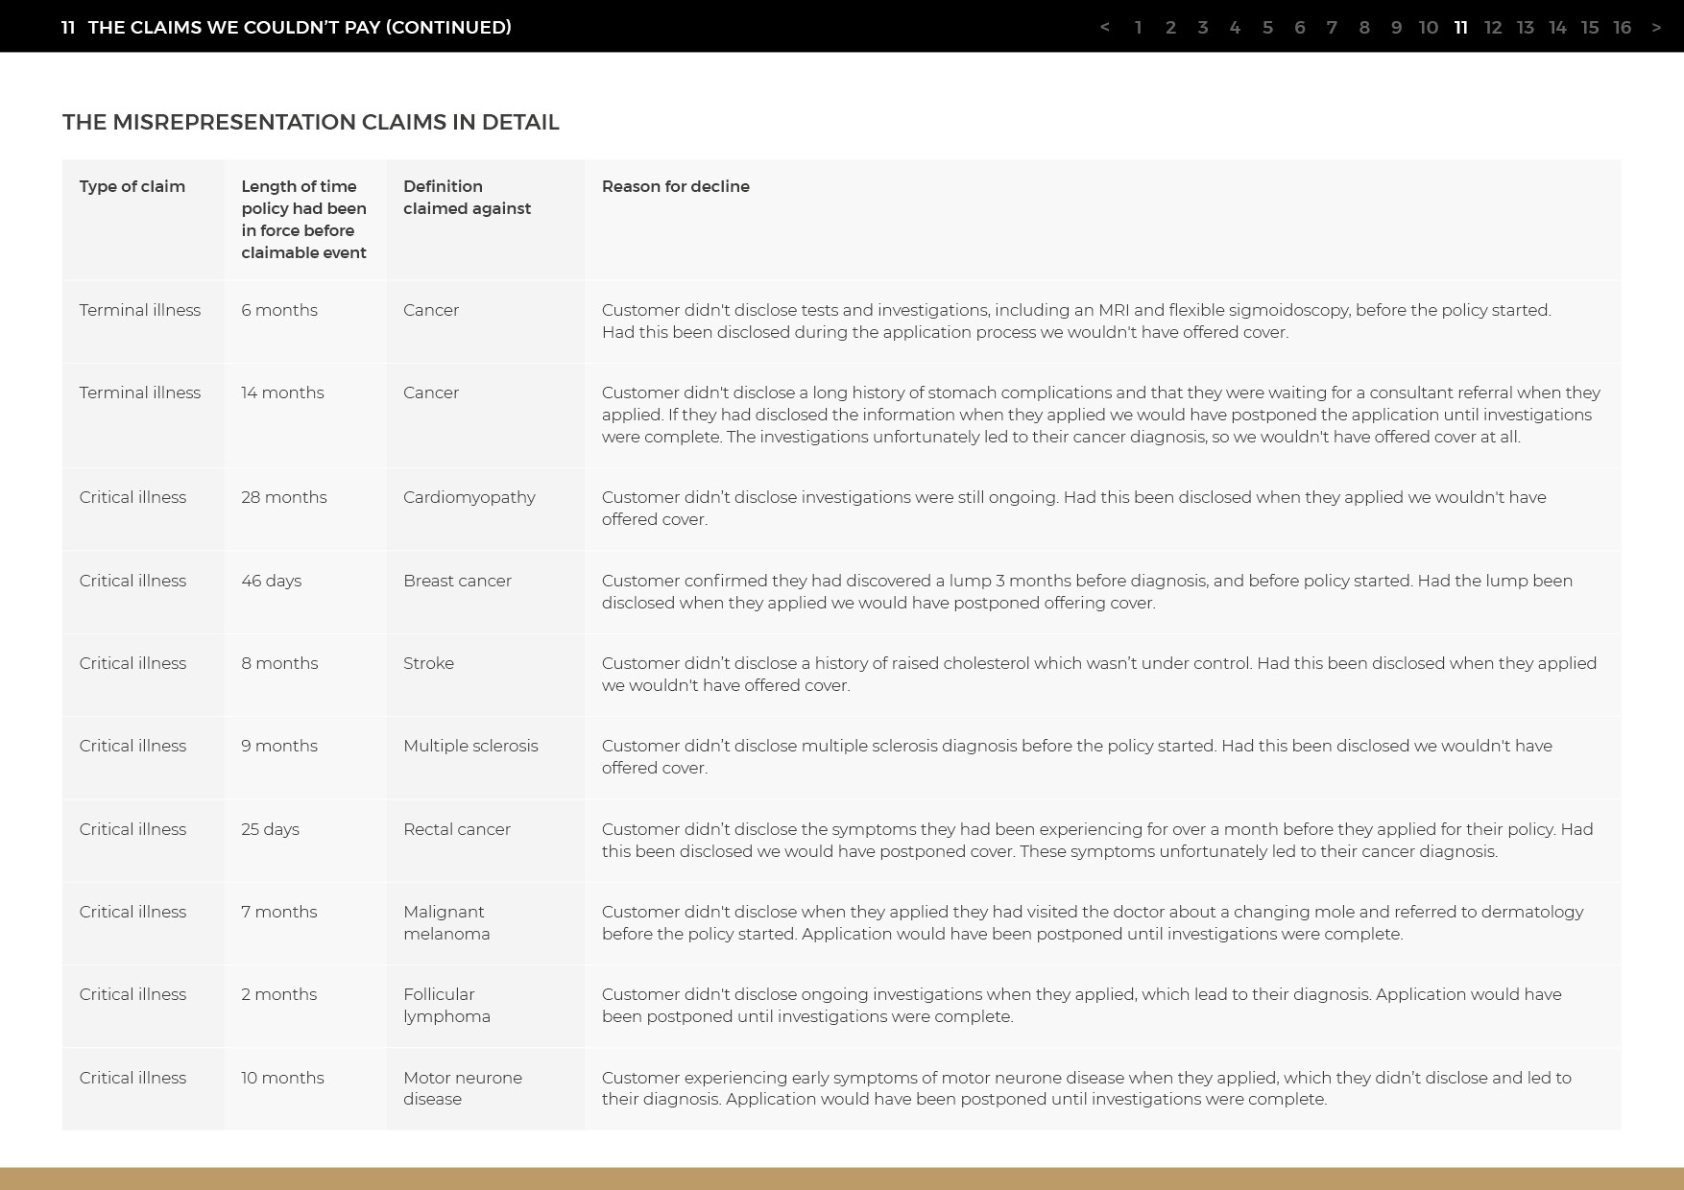
Task: Open page 6
Action: 1300,28
